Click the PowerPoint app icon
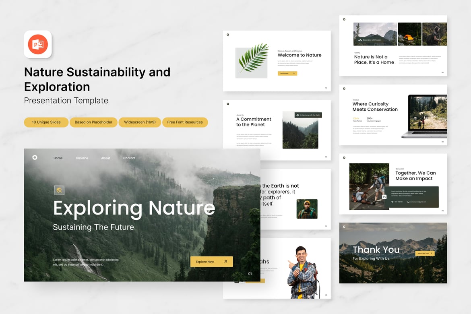The width and height of the screenshot is (471, 314). (38, 44)
